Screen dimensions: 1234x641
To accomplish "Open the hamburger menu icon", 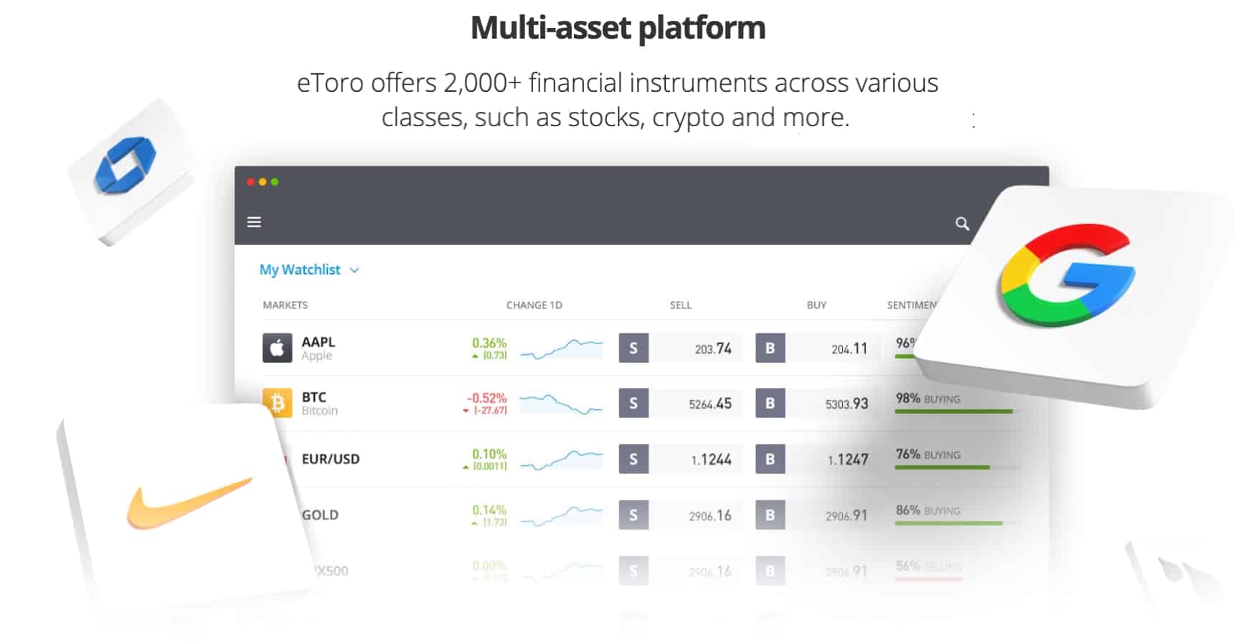I will coord(254,222).
